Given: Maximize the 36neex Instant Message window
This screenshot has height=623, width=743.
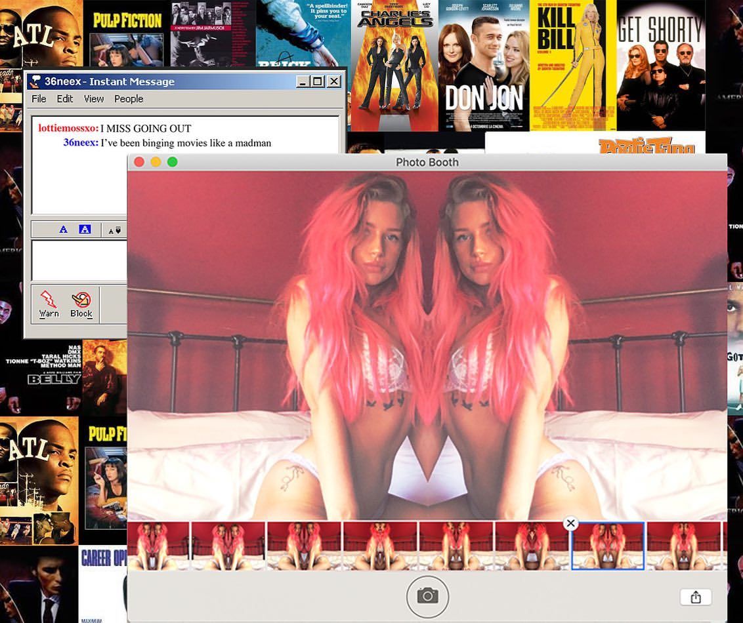Looking at the screenshot, I should pyautogui.click(x=318, y=81).
